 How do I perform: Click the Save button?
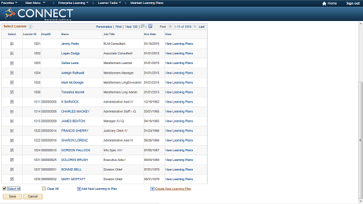pyautogui.click(x=12, y=197)
